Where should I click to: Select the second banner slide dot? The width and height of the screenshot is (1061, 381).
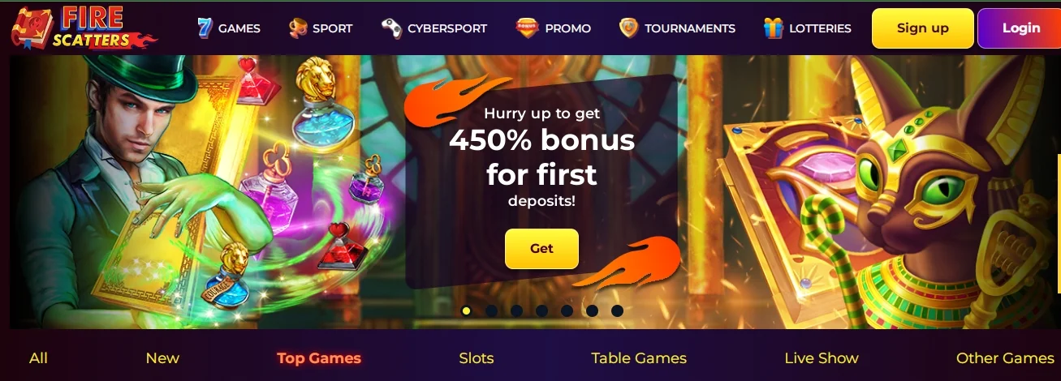click(491, 310)
